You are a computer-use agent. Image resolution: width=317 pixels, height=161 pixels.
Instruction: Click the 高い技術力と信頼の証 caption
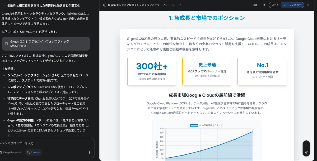tap(207, 76)
